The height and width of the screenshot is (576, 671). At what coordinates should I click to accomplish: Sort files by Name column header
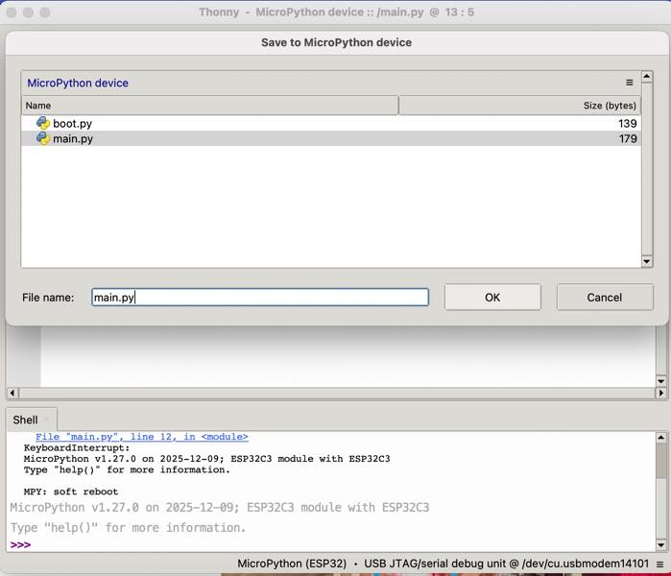tap(209, 106)
